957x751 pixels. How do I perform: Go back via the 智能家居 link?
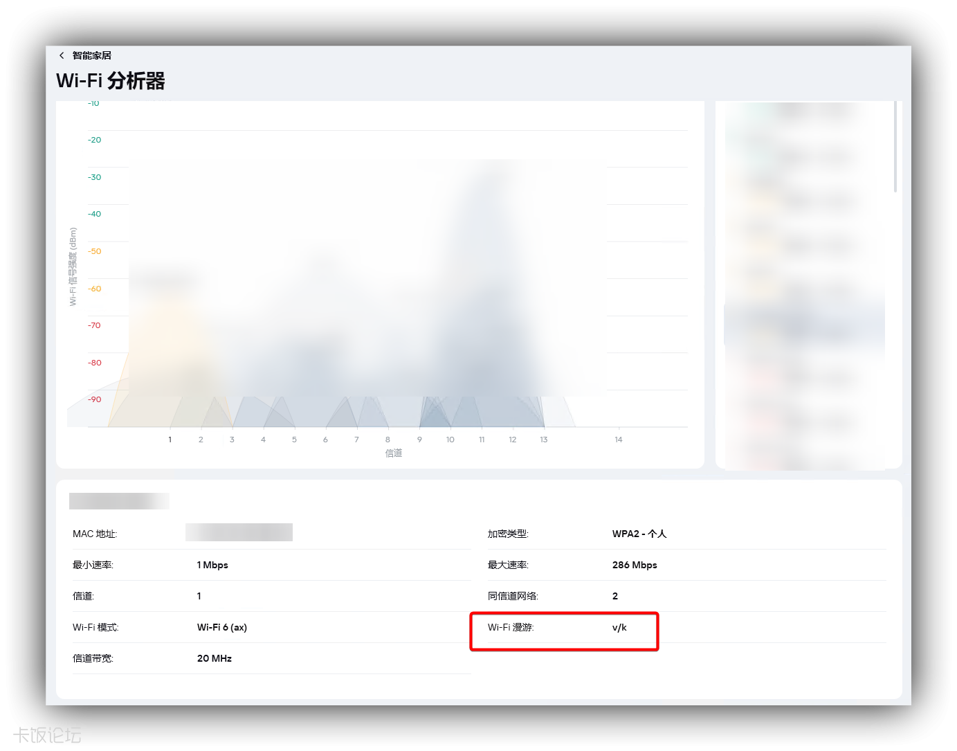(x=92, y=55)
